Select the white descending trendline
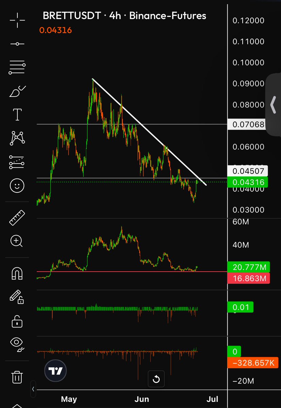 coord(150,132)
